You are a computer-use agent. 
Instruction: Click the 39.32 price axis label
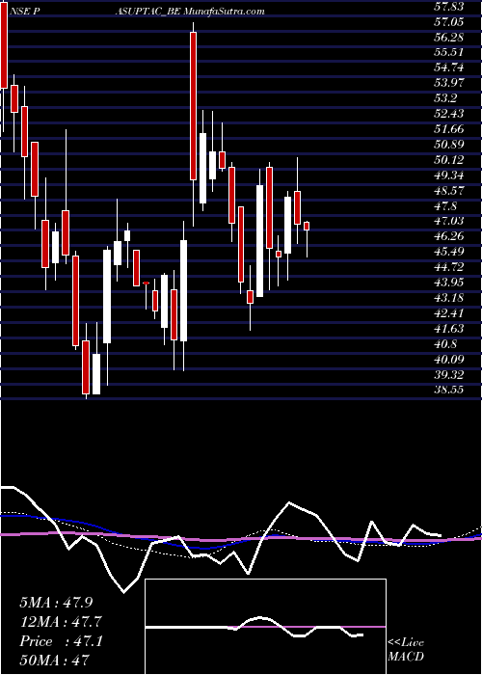(x=450, y=375)
